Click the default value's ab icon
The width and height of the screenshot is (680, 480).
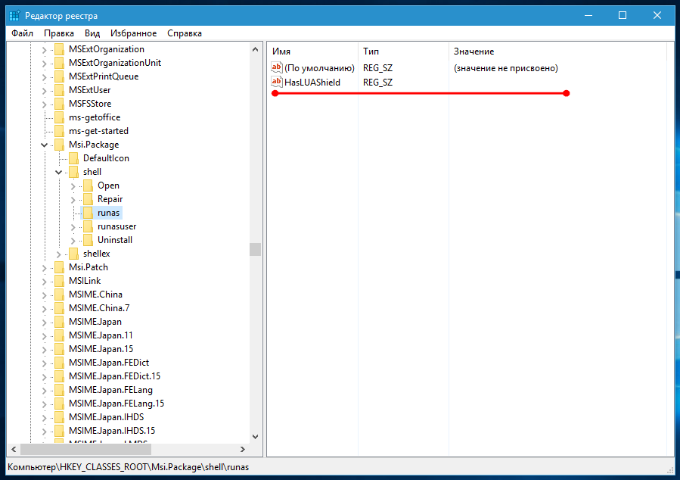(x=277, y=68)
